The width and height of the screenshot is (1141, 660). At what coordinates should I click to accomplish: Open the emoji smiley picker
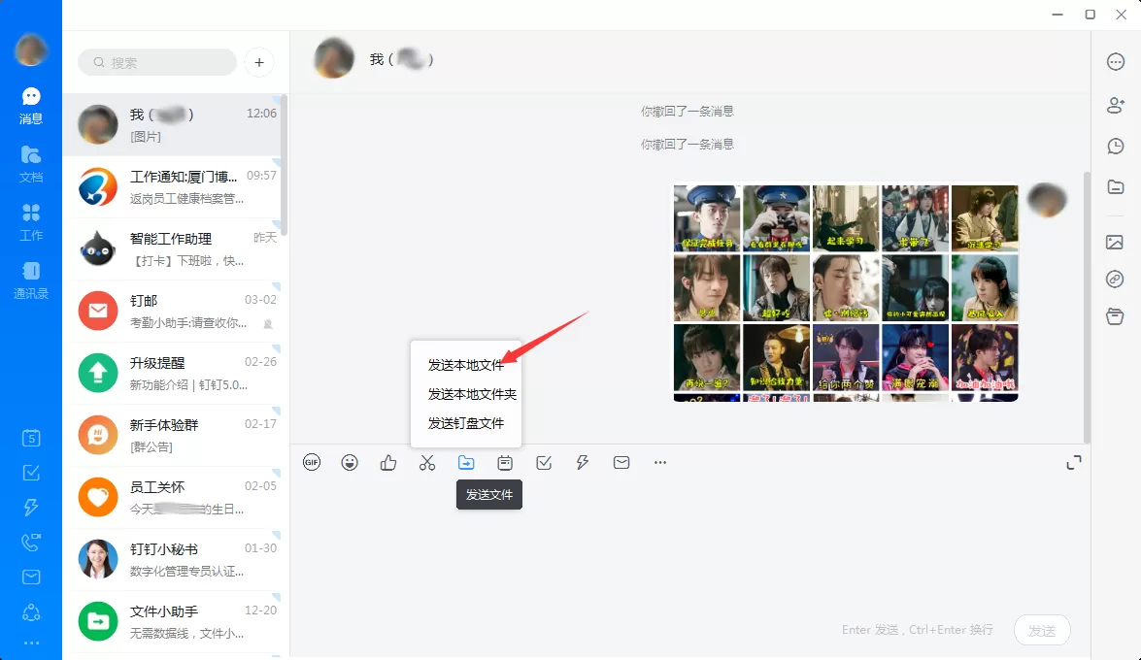pos(350,462)
